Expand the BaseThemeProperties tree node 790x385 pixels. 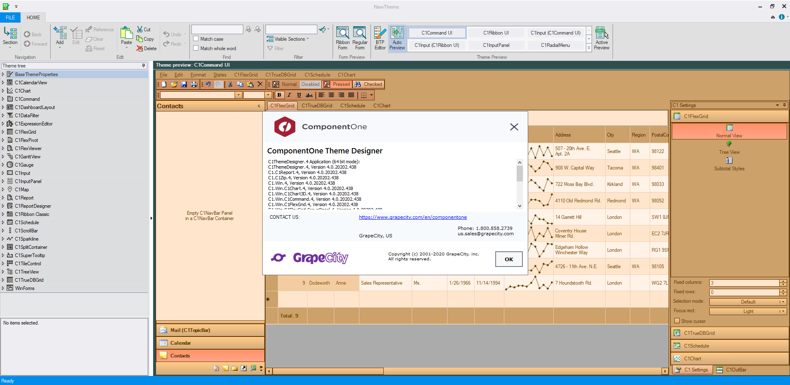(3, 74)
